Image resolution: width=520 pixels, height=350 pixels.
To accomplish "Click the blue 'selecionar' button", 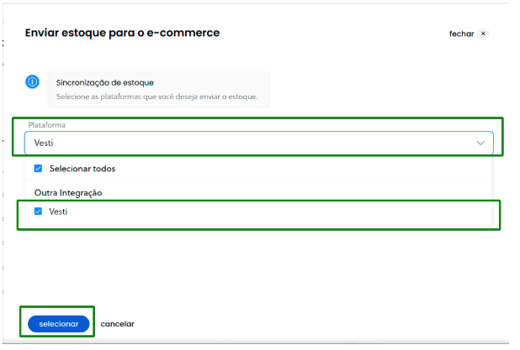I will (59, 324).
